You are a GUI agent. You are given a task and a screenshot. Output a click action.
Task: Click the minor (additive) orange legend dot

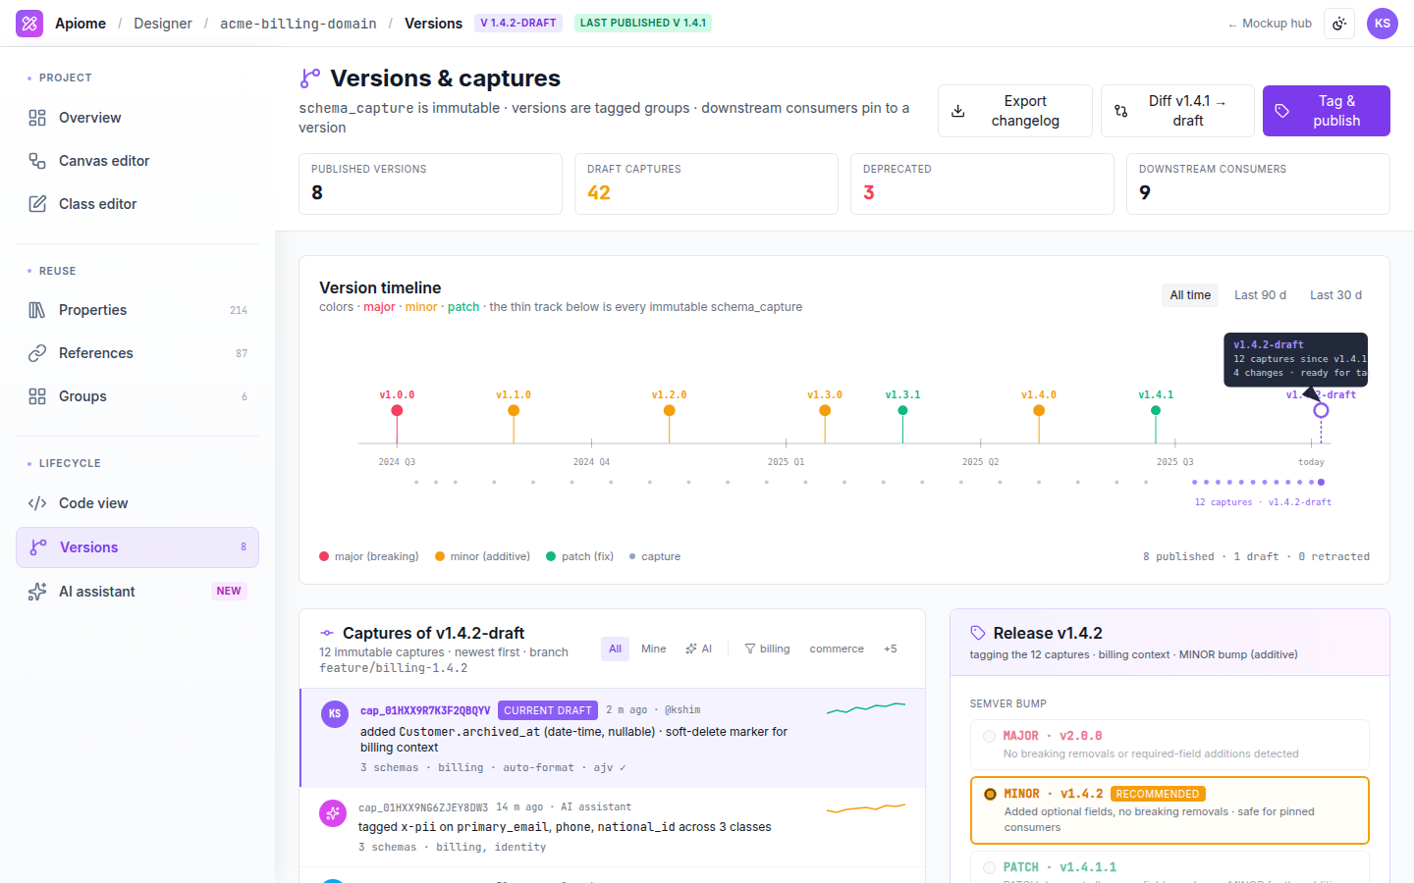[x=440, y=556]
